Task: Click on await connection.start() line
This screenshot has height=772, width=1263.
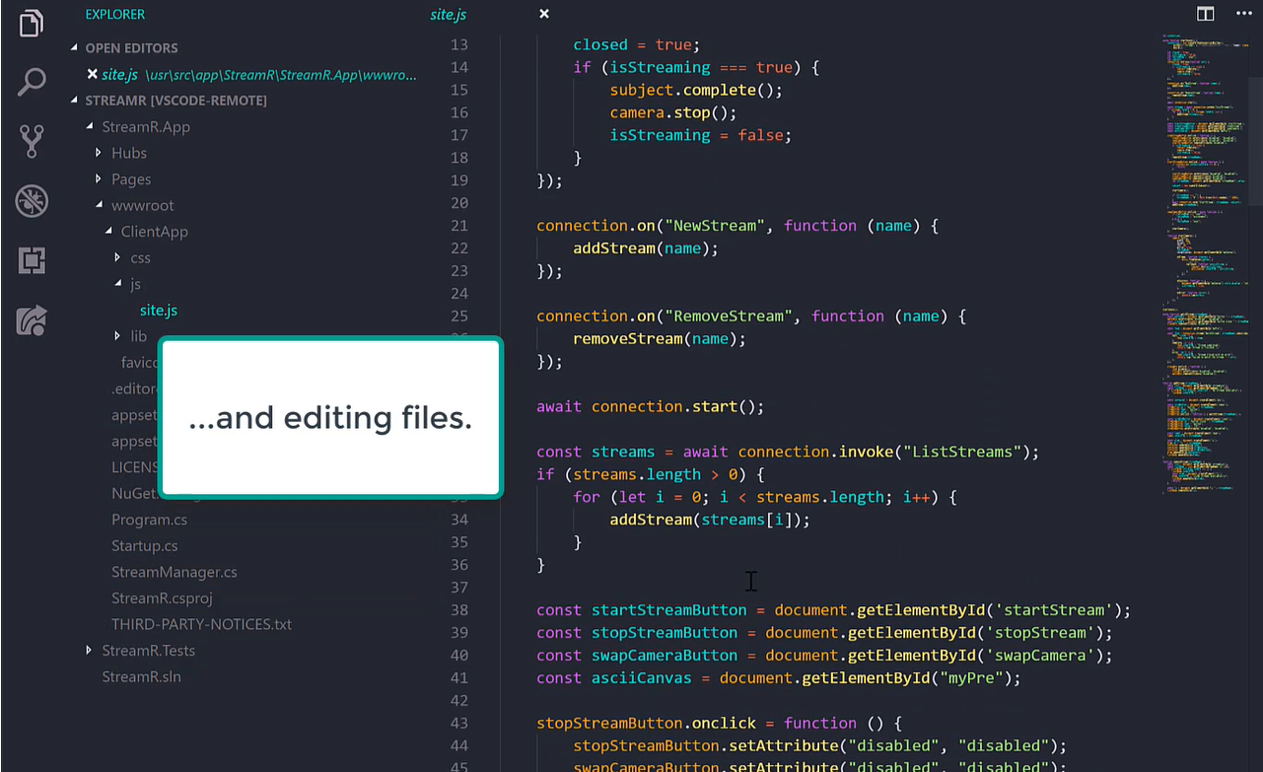Action: 651,406
